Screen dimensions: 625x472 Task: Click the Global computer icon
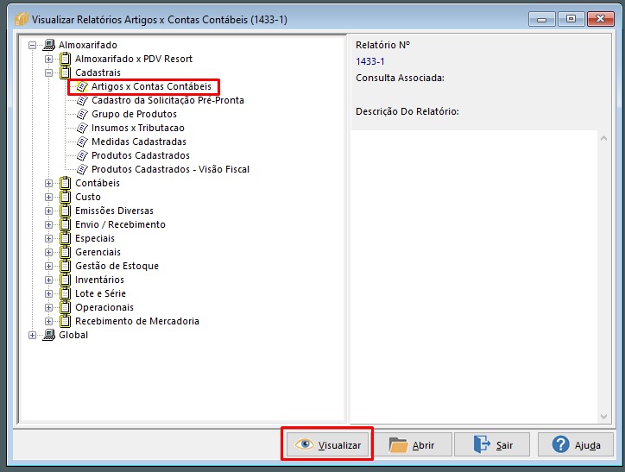pos(48,335)
